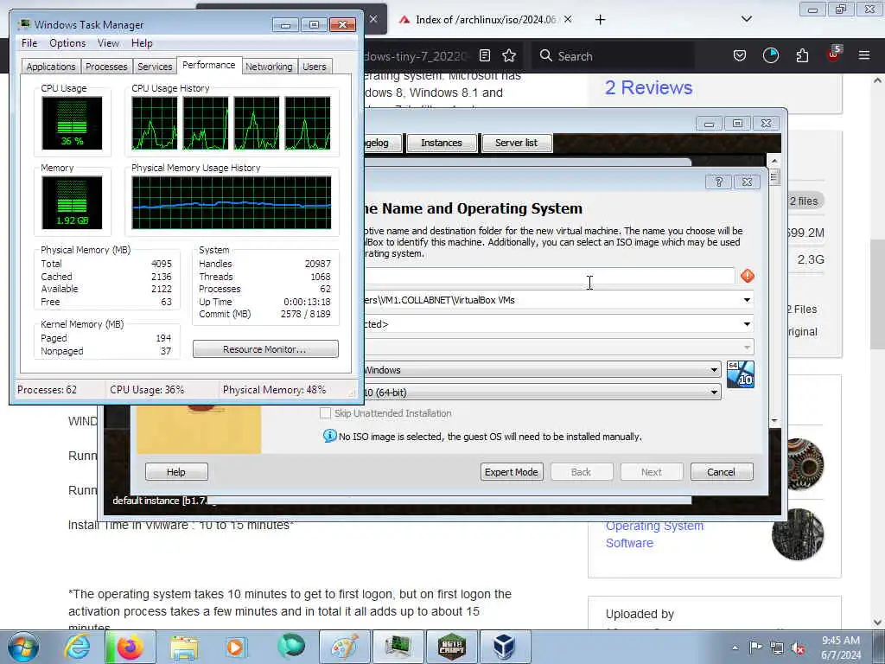Switch to VirtualBox taskbar icon
Viewport: 885px width, 664px height.
(x=504, y=647)
